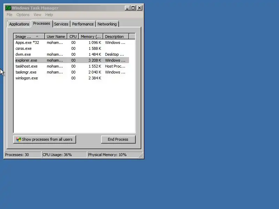Sort processes by CPU column
This screenshot has width=279, height=209.
click(73, 37)
